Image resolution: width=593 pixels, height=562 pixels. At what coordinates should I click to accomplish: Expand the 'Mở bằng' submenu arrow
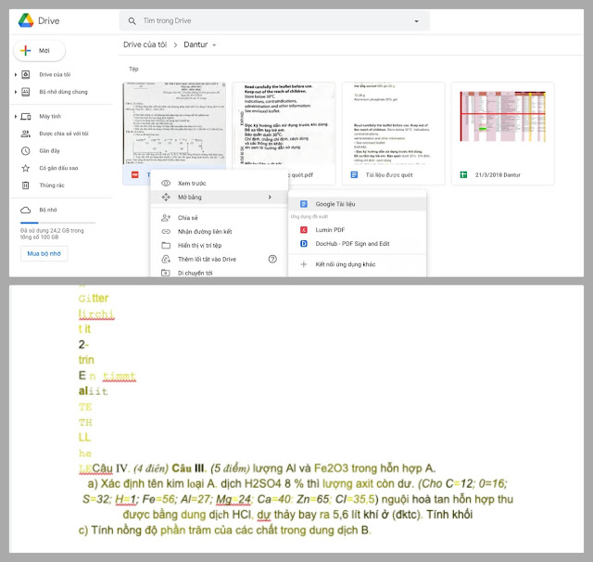pos(270,198)
